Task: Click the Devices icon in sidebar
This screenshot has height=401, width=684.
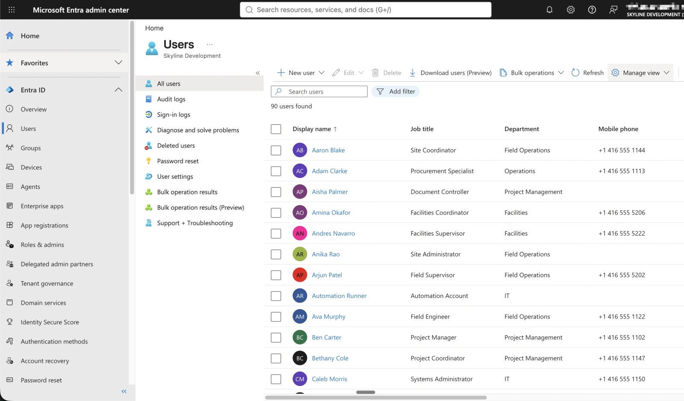Action: click(10, 167)
